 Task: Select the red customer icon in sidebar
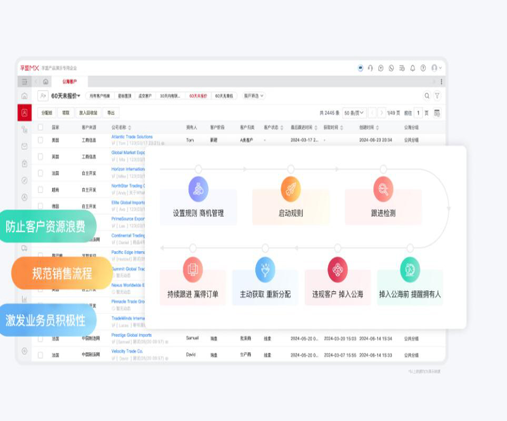tap(24, 113)
